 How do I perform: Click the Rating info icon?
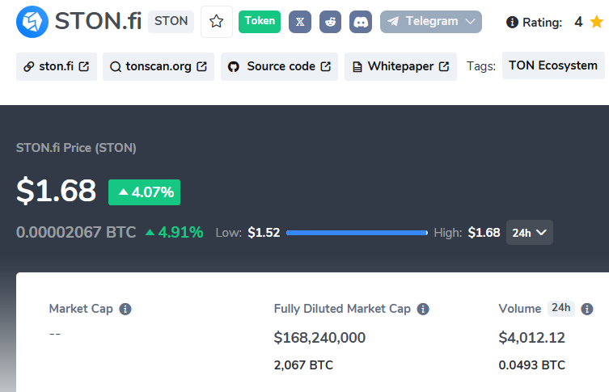click(512, 22)
